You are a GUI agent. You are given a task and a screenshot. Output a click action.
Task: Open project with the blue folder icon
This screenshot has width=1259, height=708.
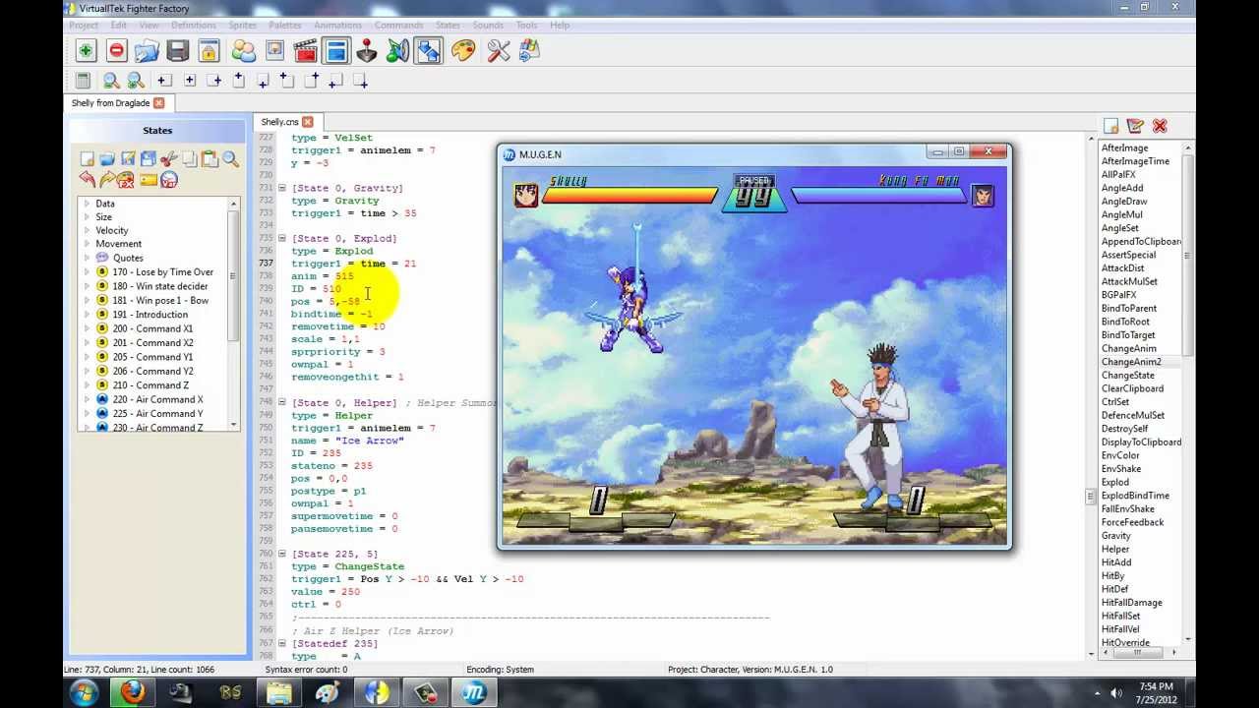pyautogui.click(x=147, y=50)
